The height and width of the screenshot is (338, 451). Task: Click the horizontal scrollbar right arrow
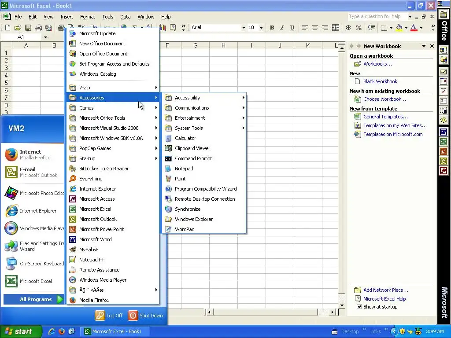tap(332, 312)
